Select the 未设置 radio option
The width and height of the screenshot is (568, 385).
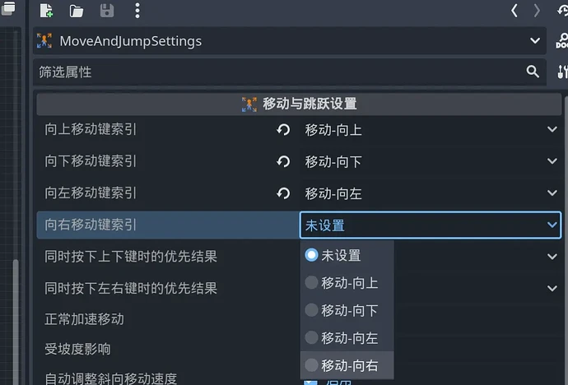(311, 255)
